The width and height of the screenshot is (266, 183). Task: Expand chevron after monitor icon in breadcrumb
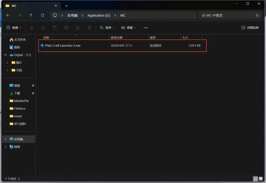click(x=62, y=16)
